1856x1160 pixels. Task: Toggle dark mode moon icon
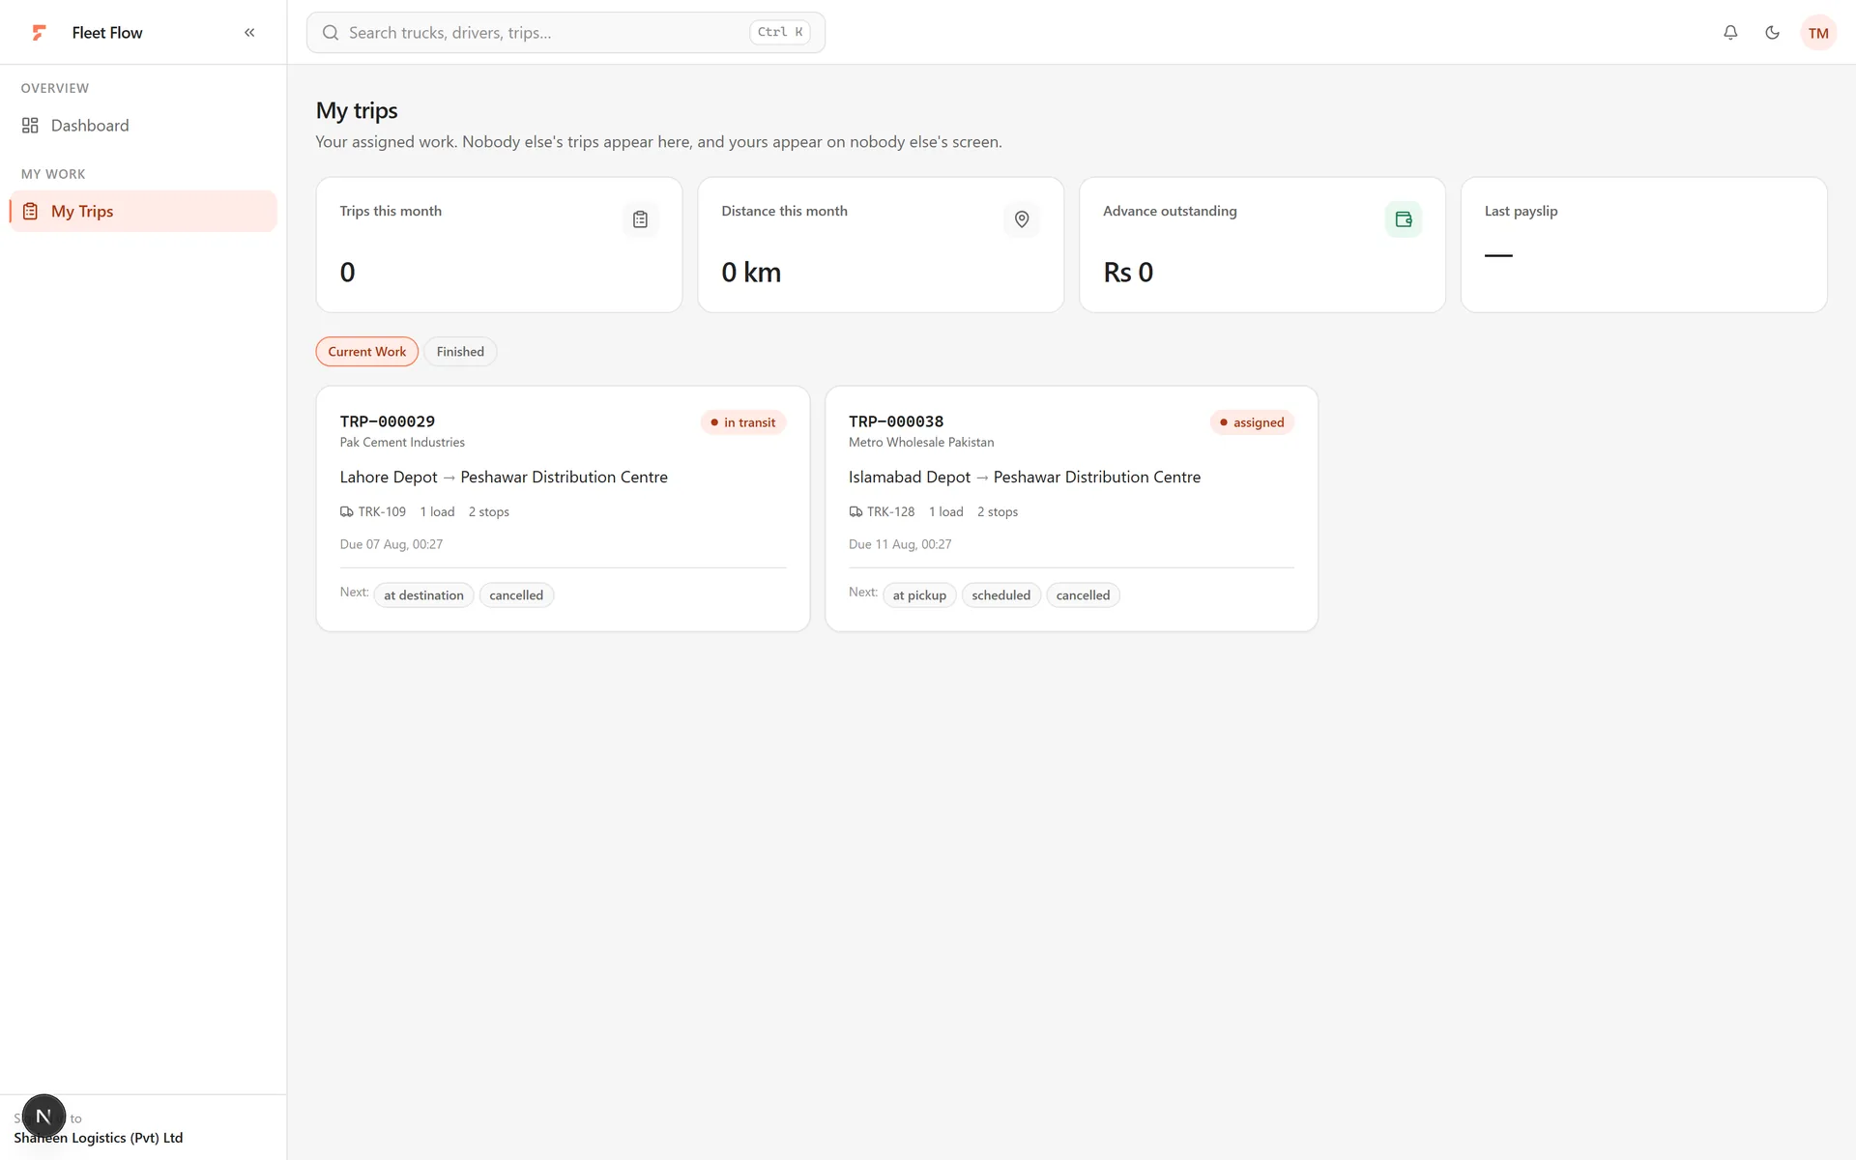(1772, 33)
